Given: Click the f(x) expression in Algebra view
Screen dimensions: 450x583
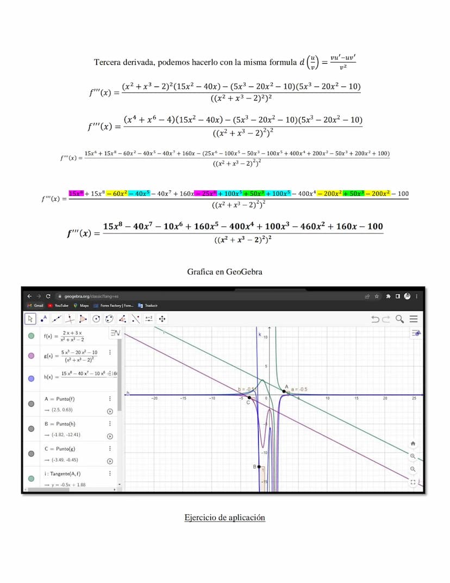Looking at the screenshot, I should tap(64, 336).
